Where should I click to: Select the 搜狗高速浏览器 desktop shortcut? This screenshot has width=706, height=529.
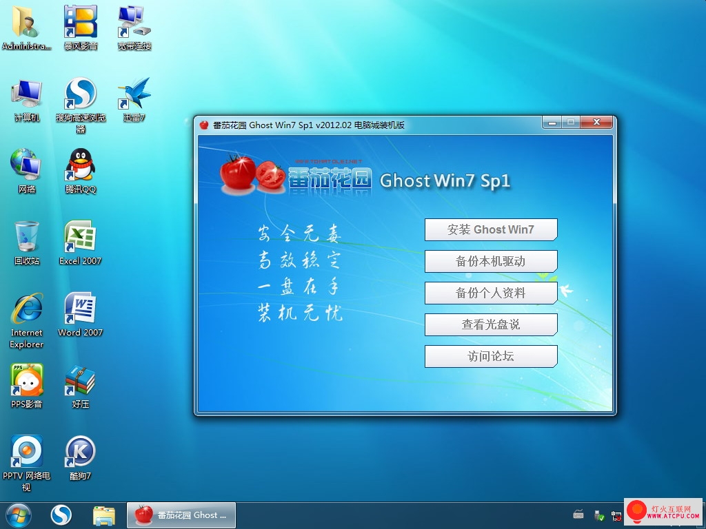coord(81,105)
